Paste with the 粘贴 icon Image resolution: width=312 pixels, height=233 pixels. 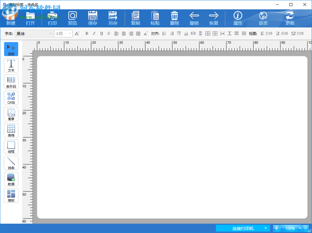pos(155,18)
